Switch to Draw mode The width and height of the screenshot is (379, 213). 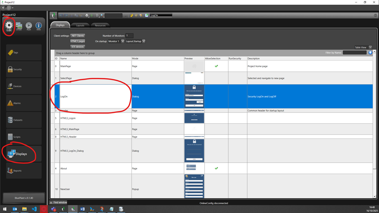[19, 26]
